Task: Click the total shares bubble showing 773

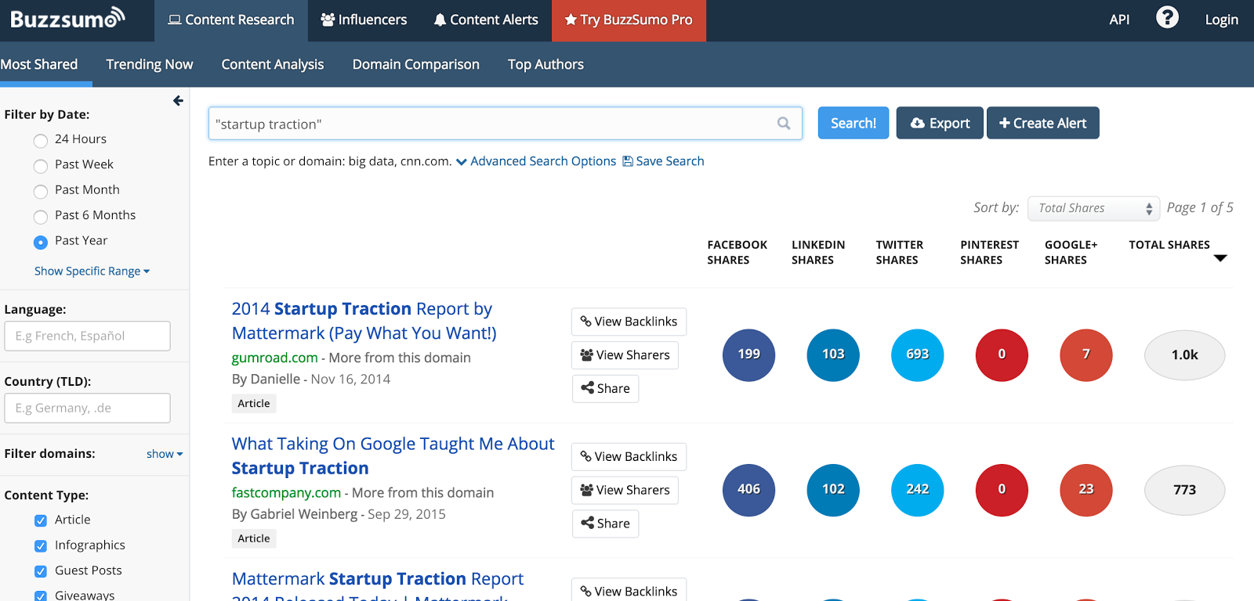Action: pyautogui.click(x=1185, y=490)
